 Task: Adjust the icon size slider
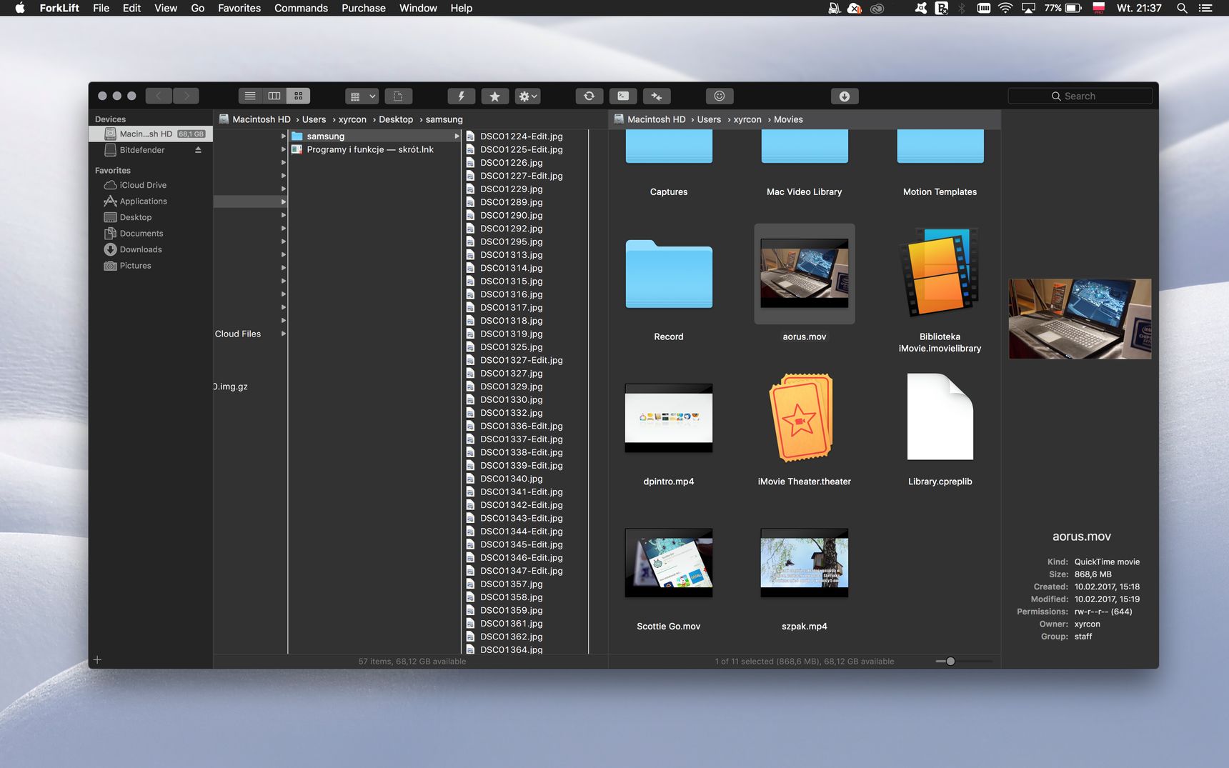pyautogui.click(x=950, y=661)
